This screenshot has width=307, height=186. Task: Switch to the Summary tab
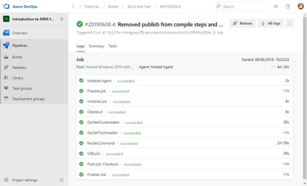[96, 46]
